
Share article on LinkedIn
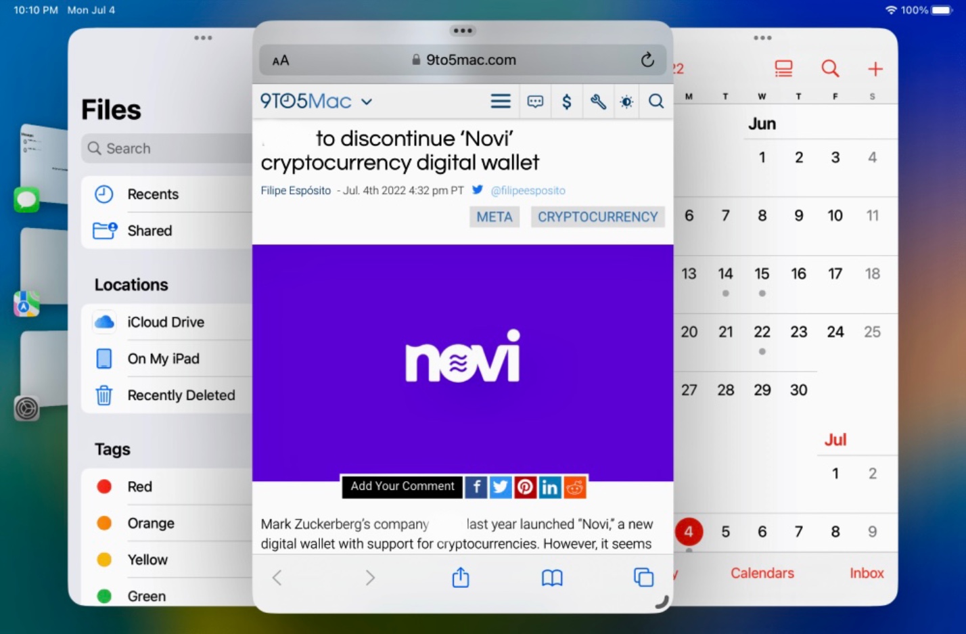[550, 487]
